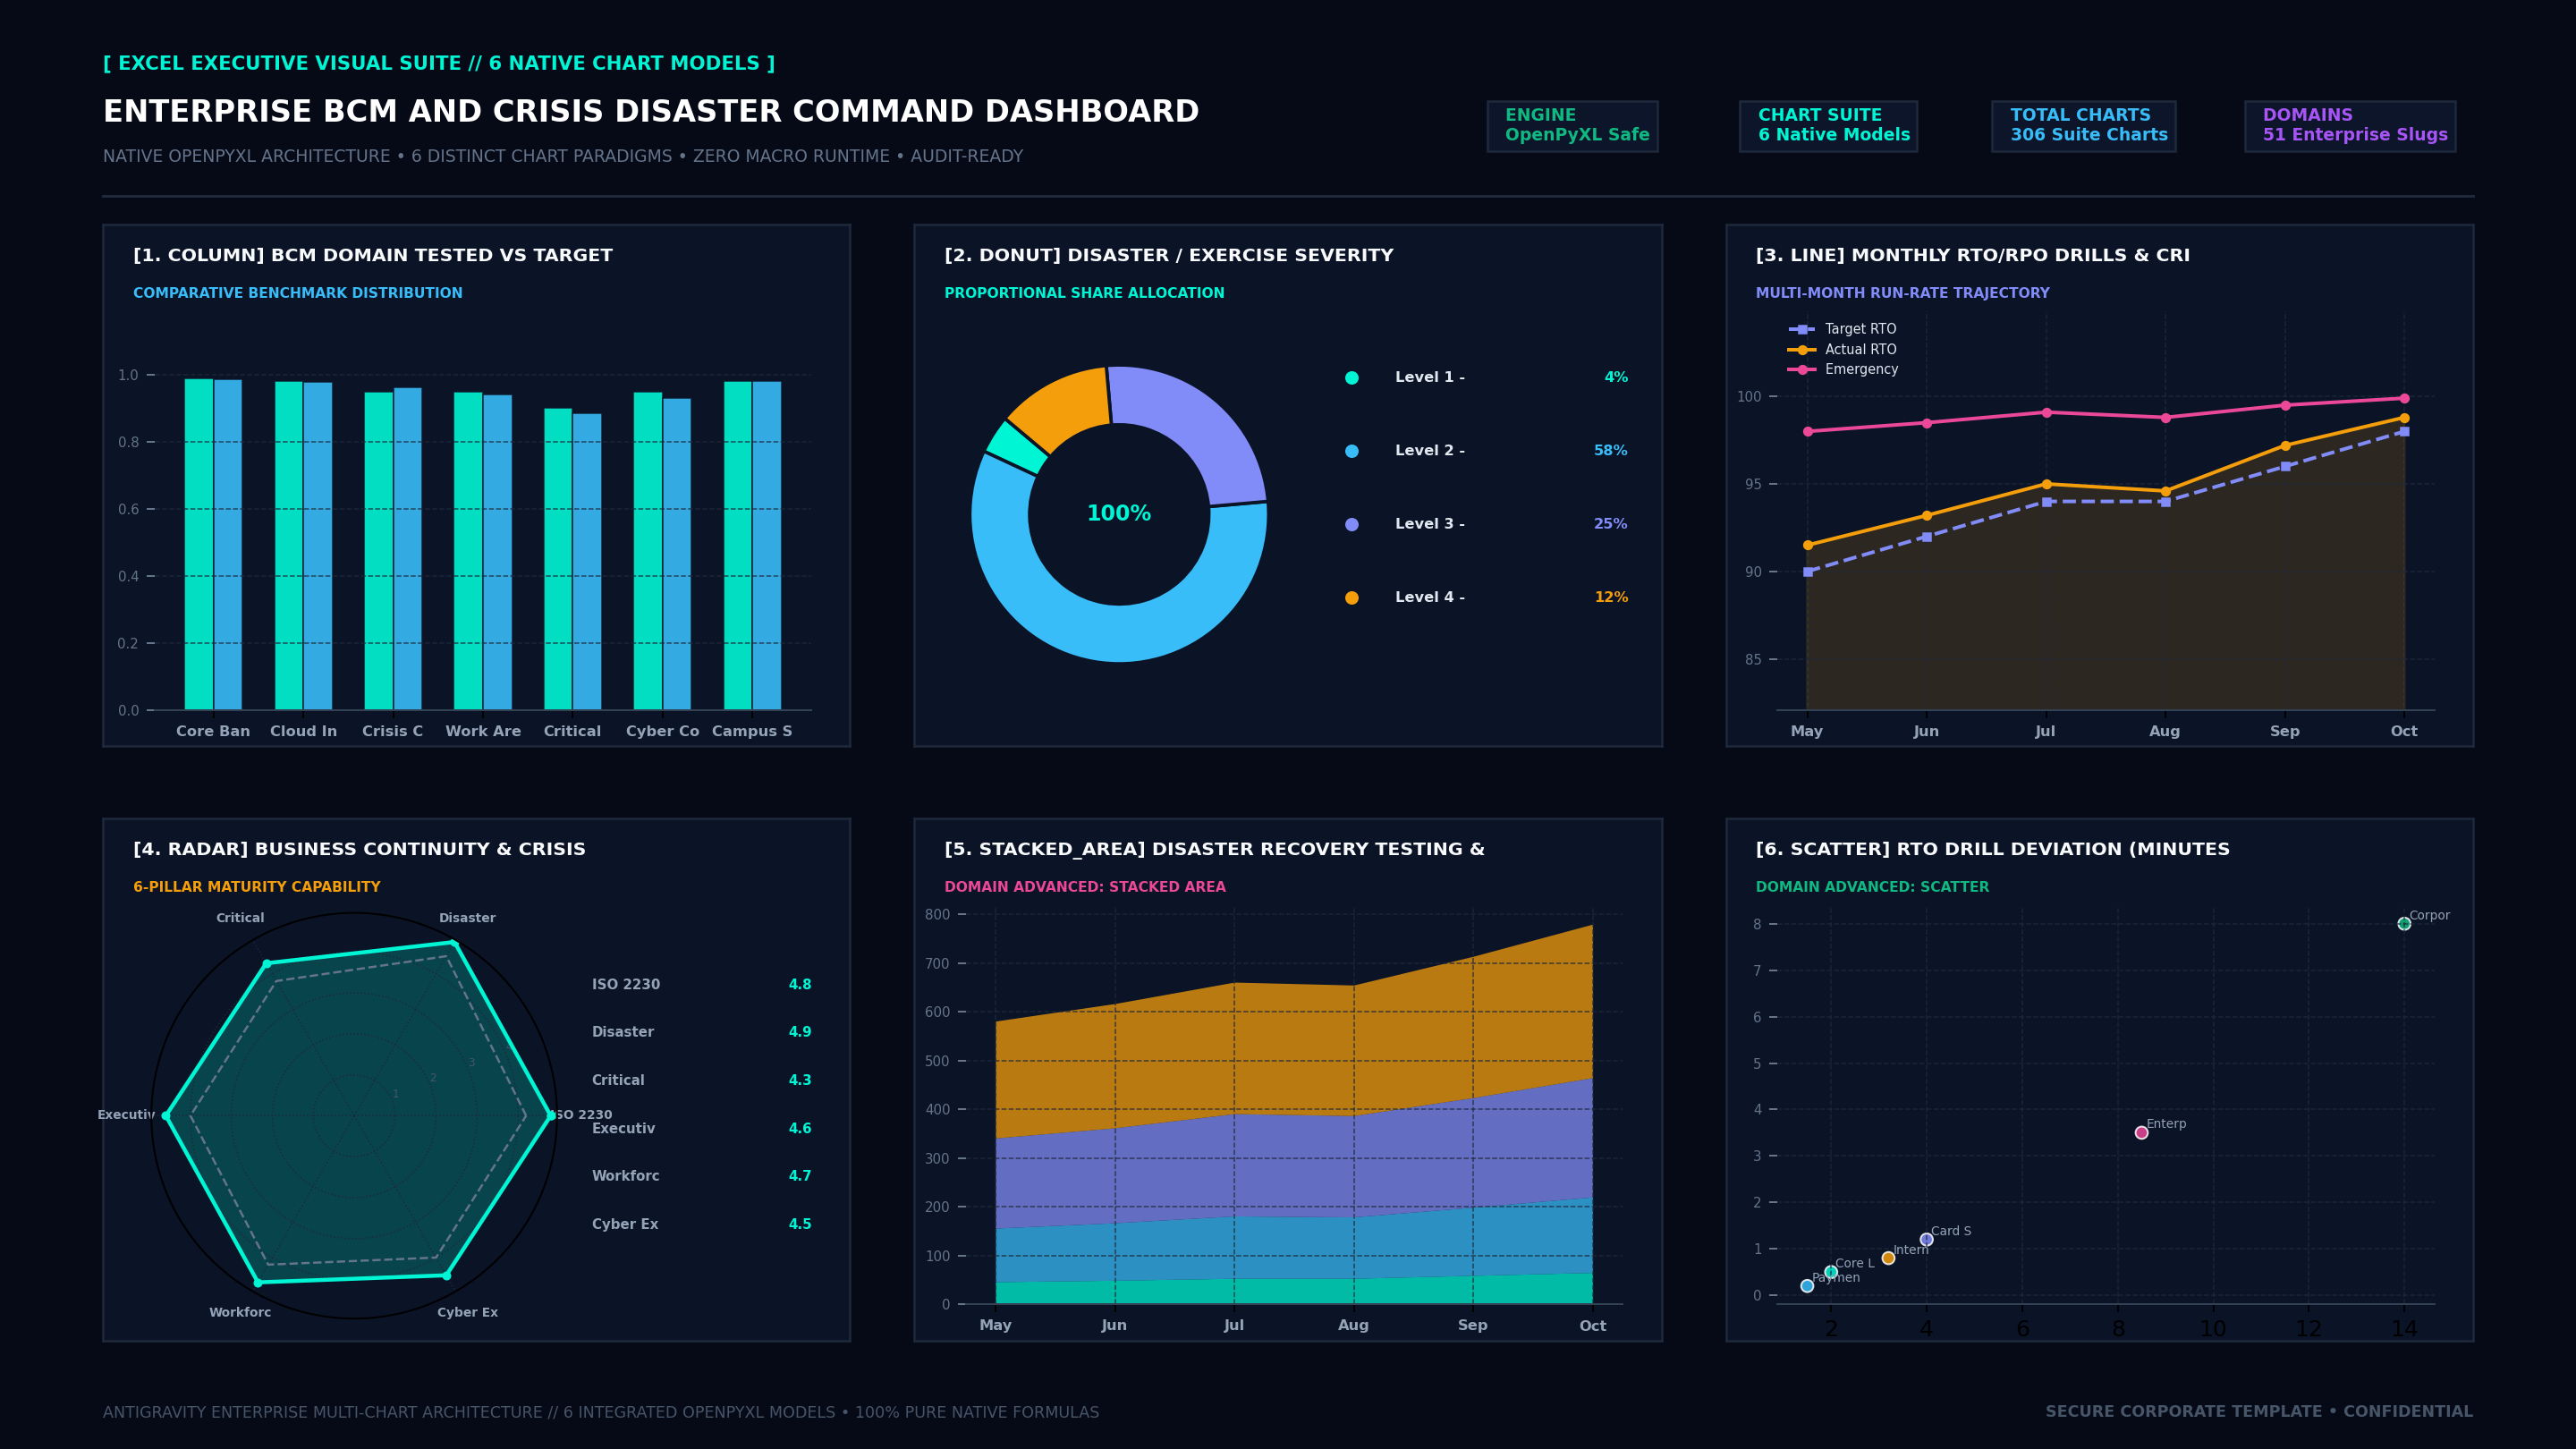Click the Disaster radar vertex point

coord(454,943)
